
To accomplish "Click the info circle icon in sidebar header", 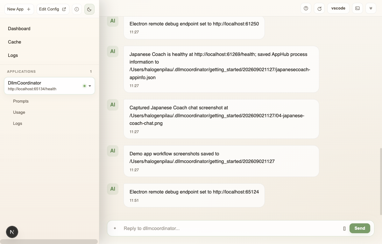I will pos(77,9).
